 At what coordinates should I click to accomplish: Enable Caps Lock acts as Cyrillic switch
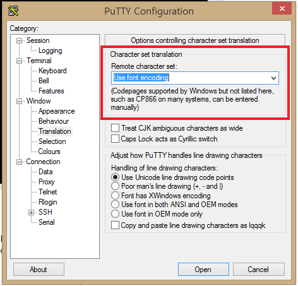(115, 139)
